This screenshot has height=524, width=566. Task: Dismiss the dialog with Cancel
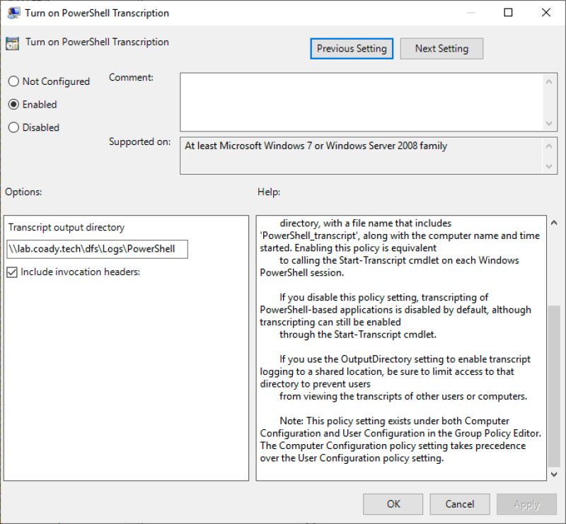coord(459,504)
